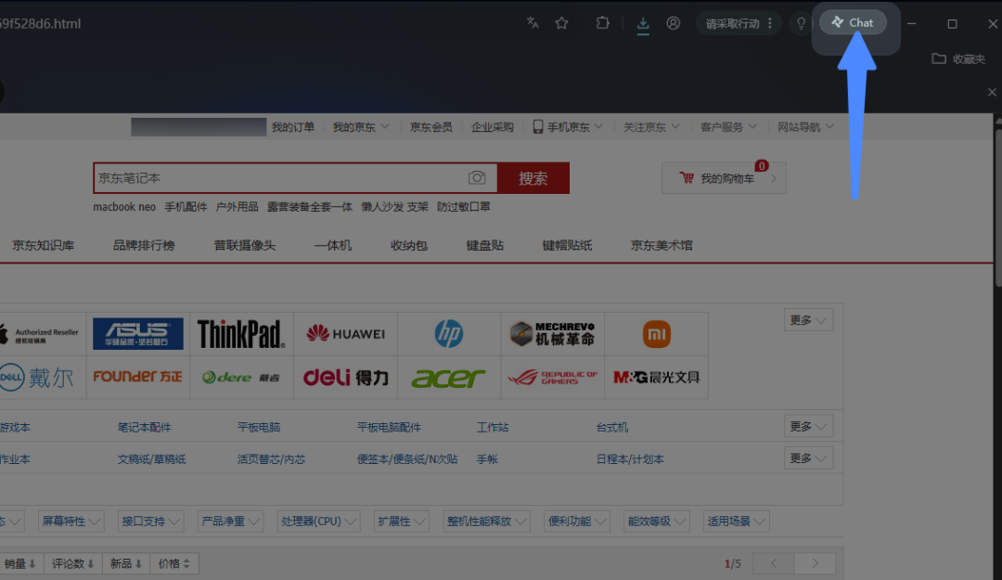Select the Apple Authorized Reseller logo
This screenshot has height=580, width=1002.
[x=42, y=334]
